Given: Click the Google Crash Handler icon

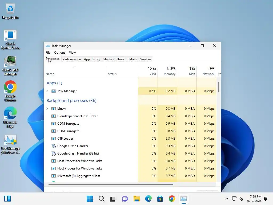Looking at the screenshot, I should (54, 146).
